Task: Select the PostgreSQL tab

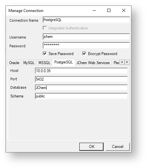Action: click(x=63, y=62)
